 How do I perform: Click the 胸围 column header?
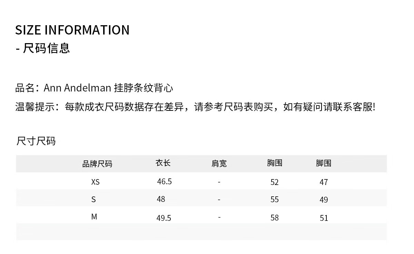[x=275, y=163]
